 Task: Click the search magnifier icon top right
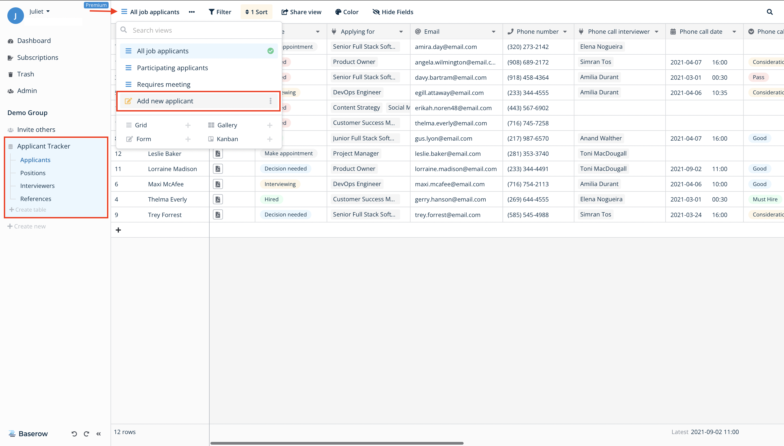(770, 12)
